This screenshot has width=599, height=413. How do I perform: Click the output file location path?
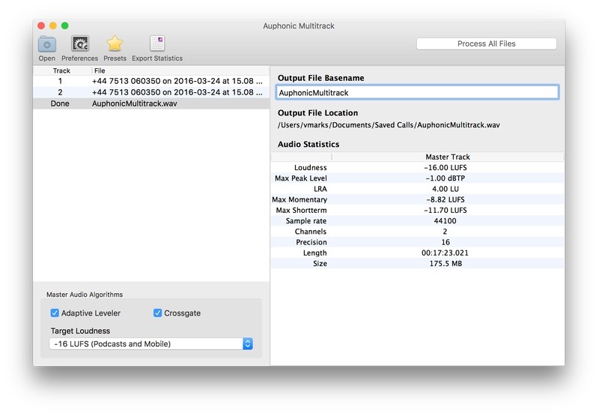pyautogui.click(x=389, y=125)
